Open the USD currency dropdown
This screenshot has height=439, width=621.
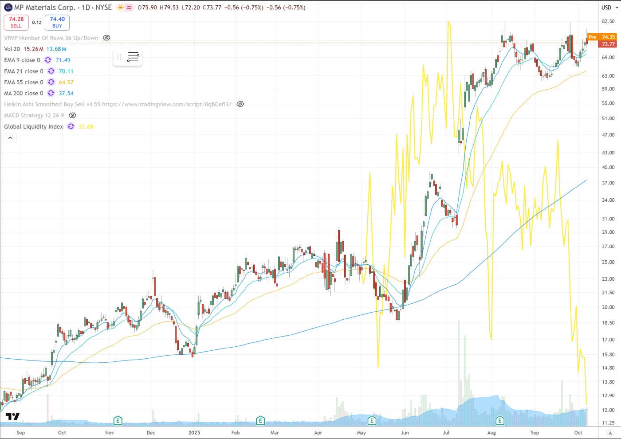click(609, 8)
